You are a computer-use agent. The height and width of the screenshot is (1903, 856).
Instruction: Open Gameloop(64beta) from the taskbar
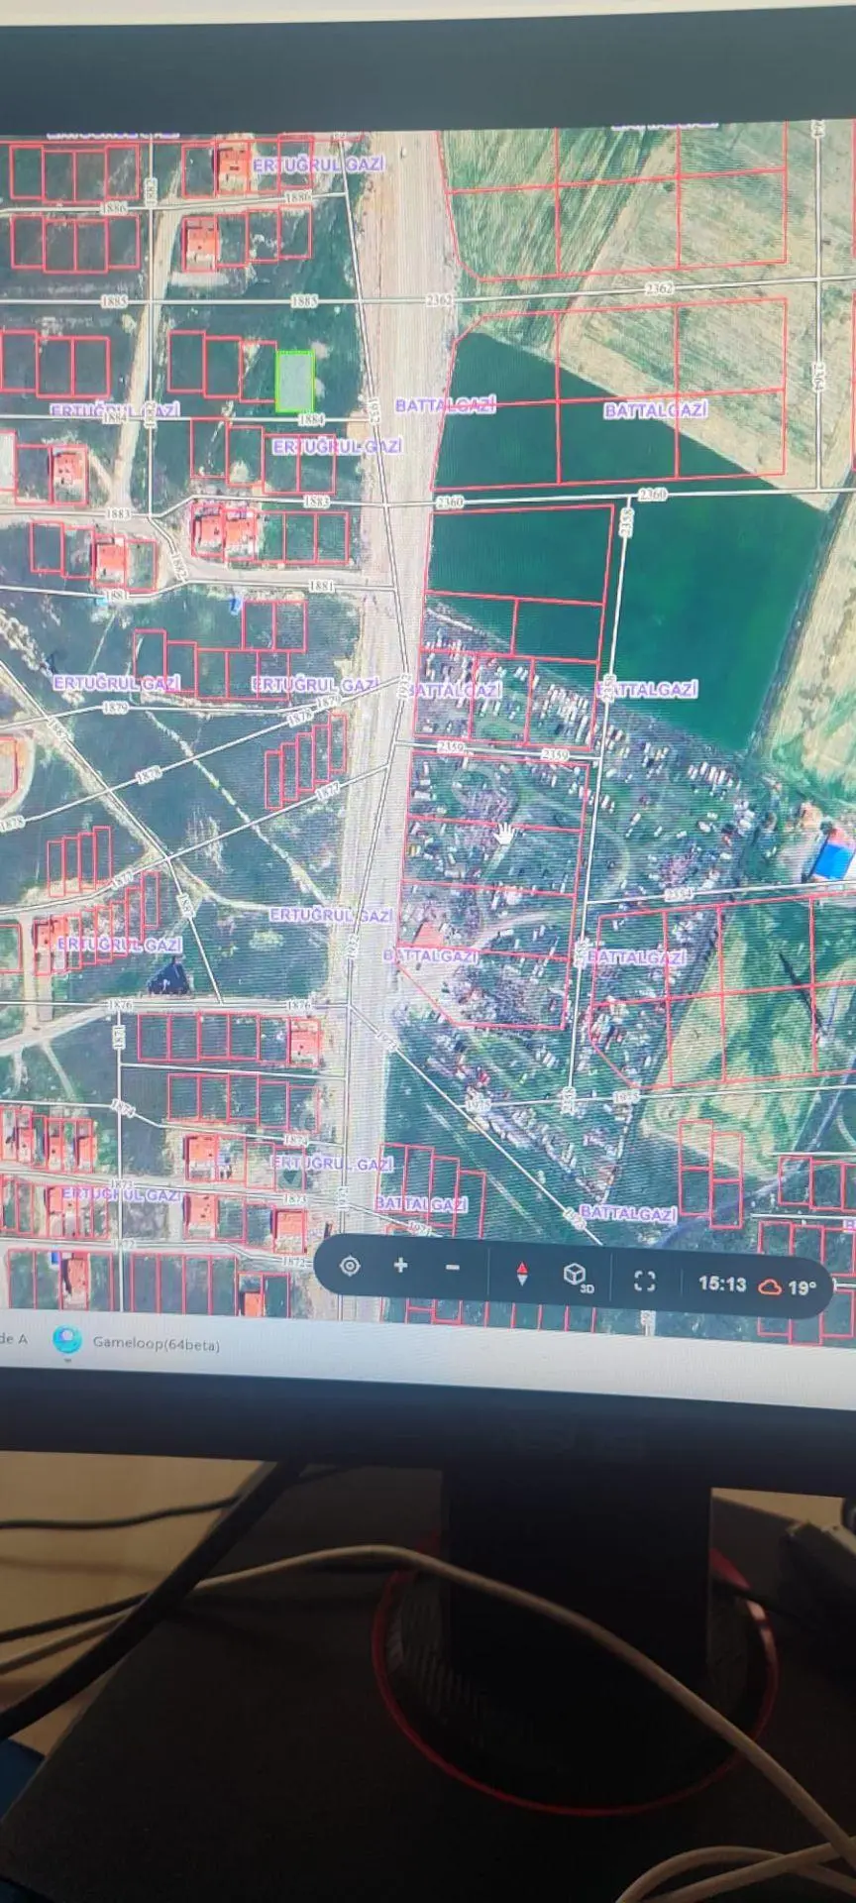click(x=137, y=1342)
